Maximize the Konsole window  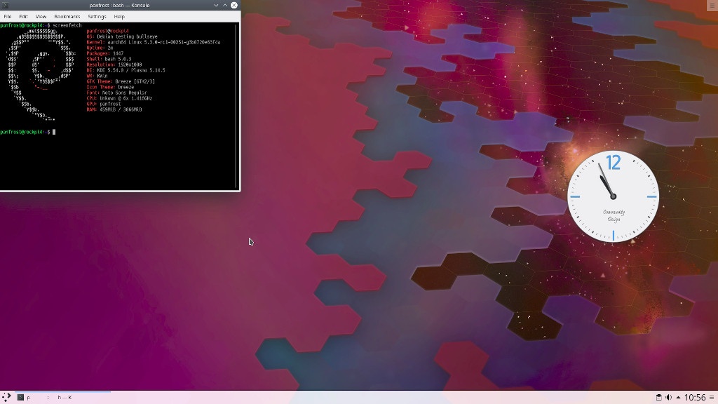pyautogui.click(x=225, y=6)
